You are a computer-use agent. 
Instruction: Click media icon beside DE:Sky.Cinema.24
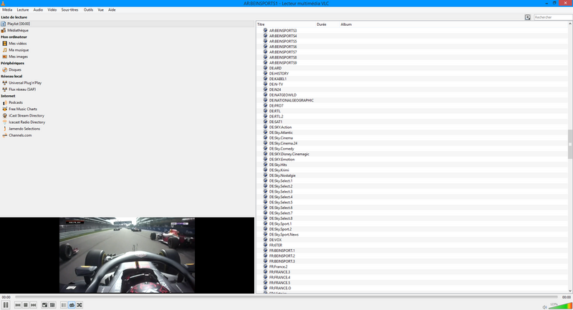pos(265,143)
